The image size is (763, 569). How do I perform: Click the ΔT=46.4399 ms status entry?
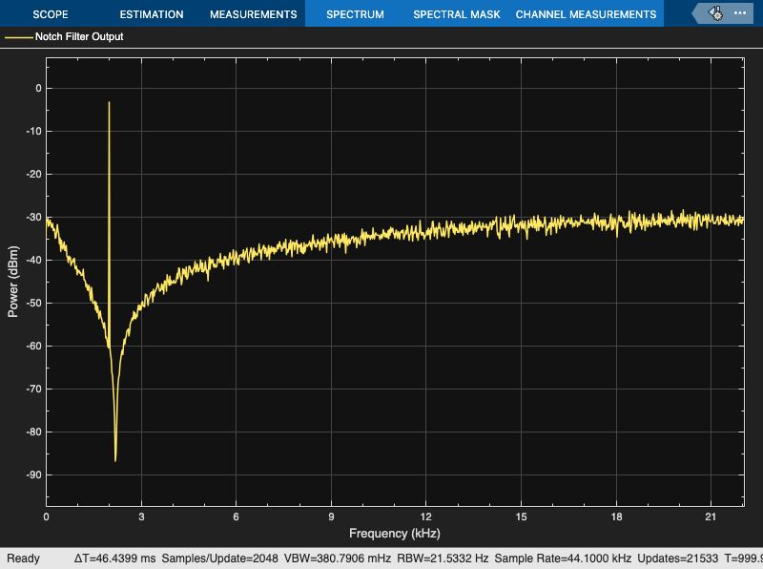coord(114,558)
